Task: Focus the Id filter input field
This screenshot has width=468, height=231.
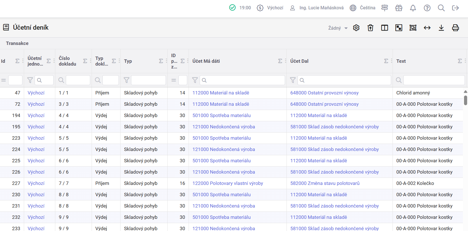Action: coord(15,80)
